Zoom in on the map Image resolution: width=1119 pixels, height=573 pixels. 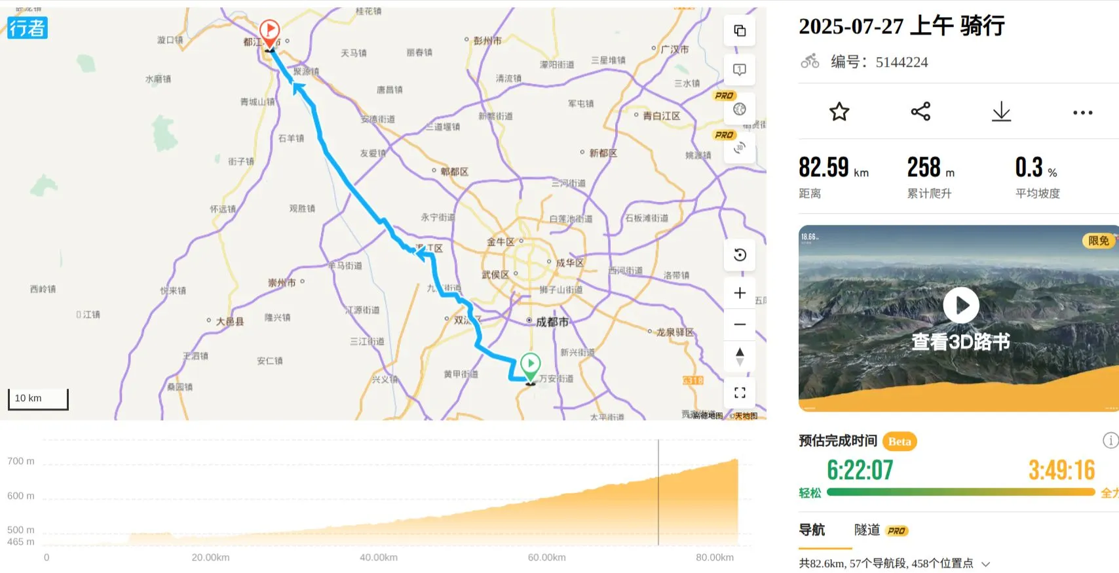(x=740, y=293)
